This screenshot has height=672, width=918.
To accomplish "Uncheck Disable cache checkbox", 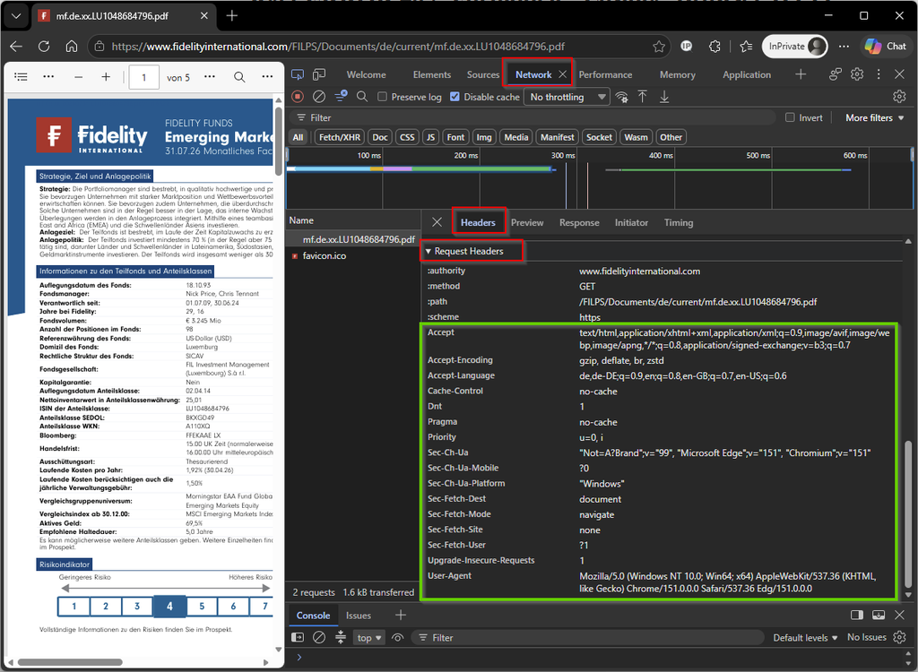I will click(455, 97).
